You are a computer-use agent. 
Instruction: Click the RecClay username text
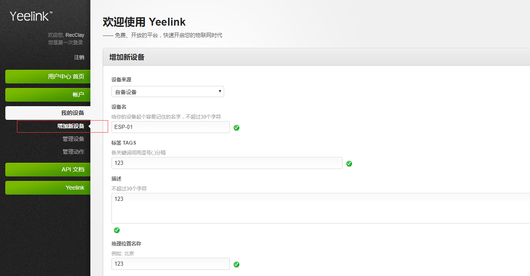tap(75, 35)
